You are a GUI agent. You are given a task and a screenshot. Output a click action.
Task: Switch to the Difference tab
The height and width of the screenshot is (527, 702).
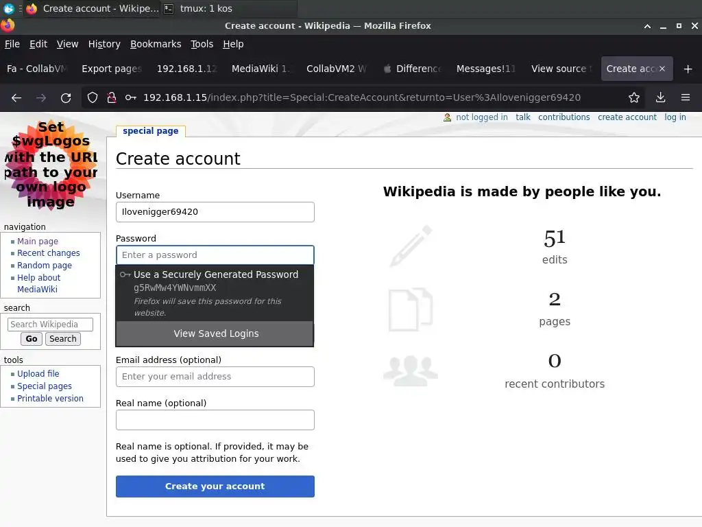pos(412,69)
